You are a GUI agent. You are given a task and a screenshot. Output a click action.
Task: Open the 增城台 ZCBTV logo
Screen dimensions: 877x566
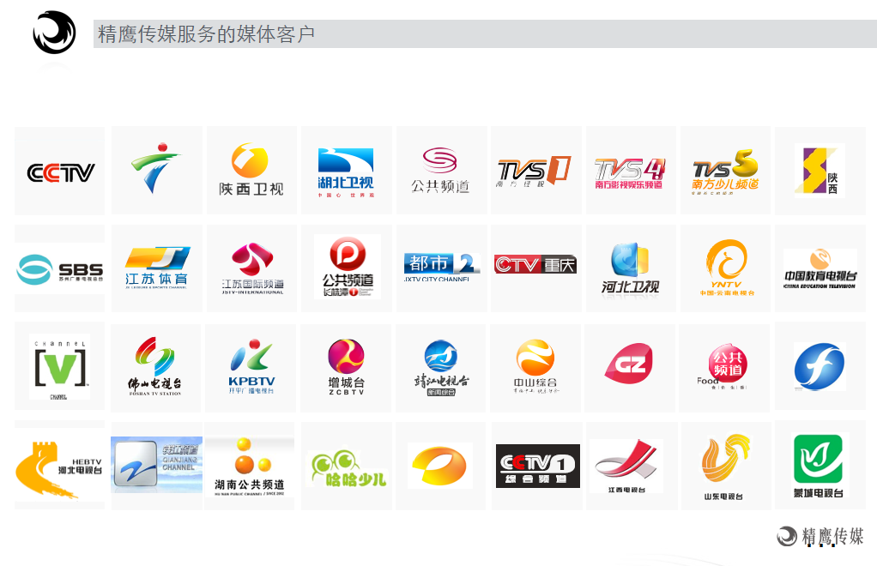[346, 366]
